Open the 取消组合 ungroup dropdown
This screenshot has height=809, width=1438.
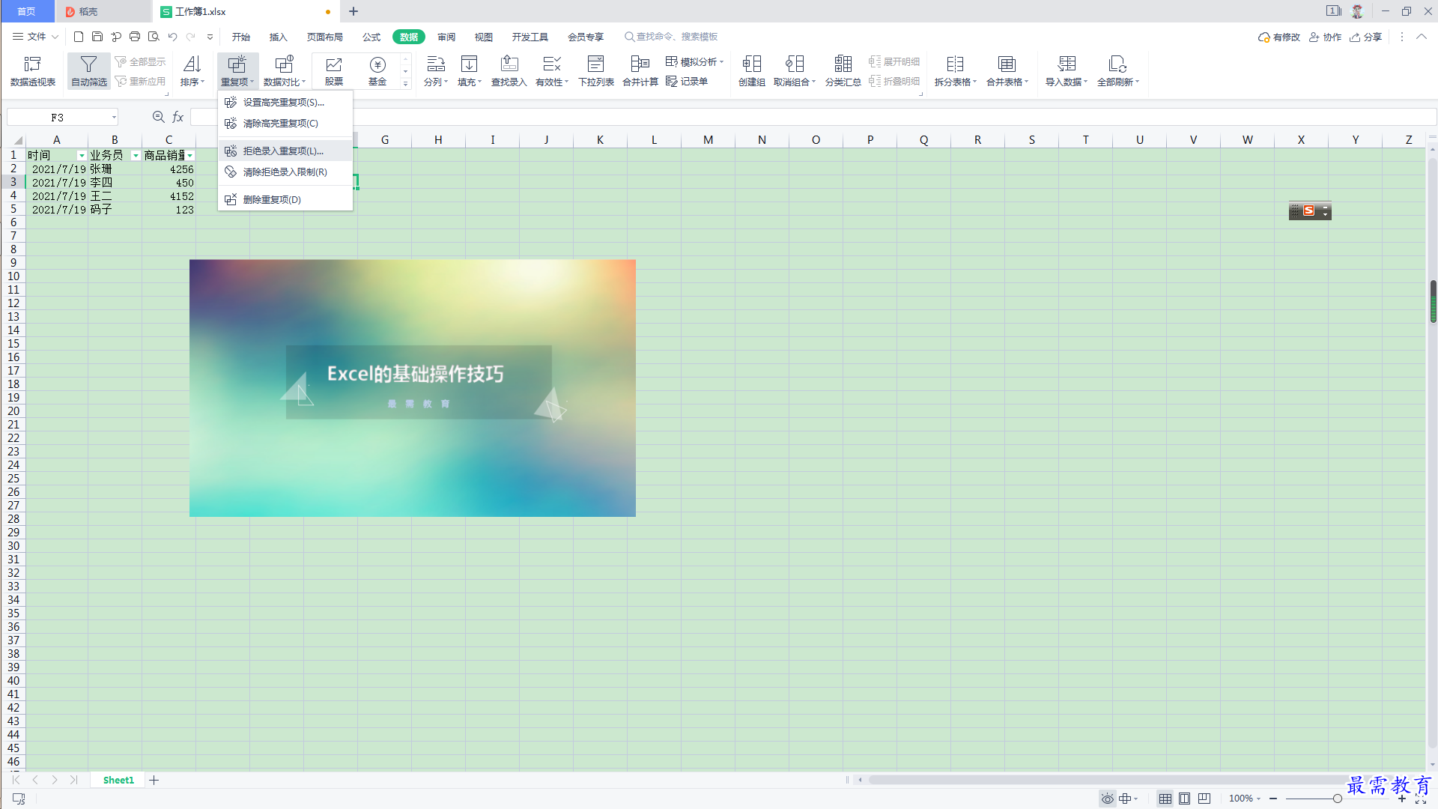coord(795,71)
